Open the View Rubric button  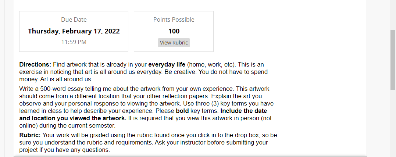[x=174, y=43]
